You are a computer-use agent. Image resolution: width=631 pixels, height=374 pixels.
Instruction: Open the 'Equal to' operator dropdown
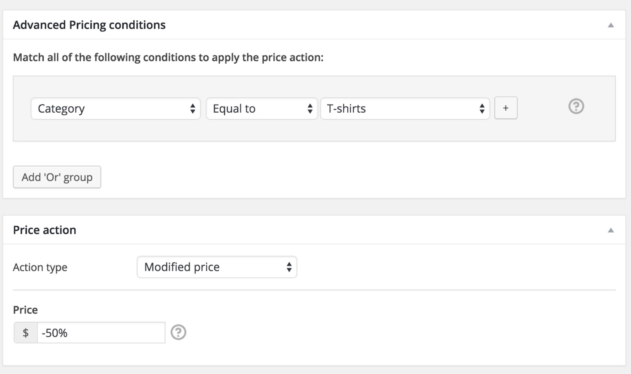click(262, 109)
